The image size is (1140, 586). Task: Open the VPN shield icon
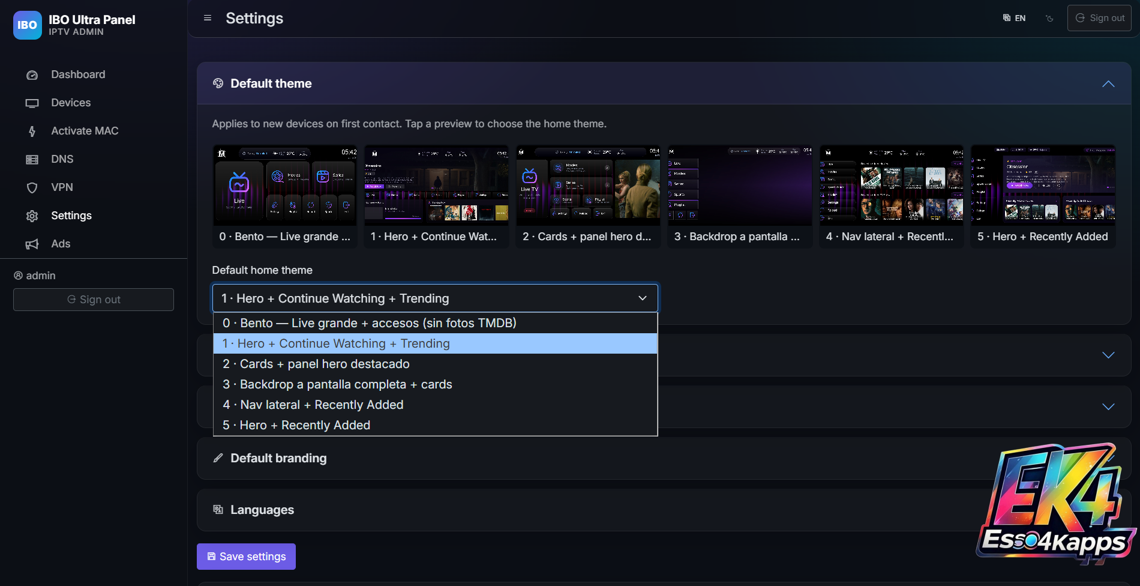click(x=32, y=188)
